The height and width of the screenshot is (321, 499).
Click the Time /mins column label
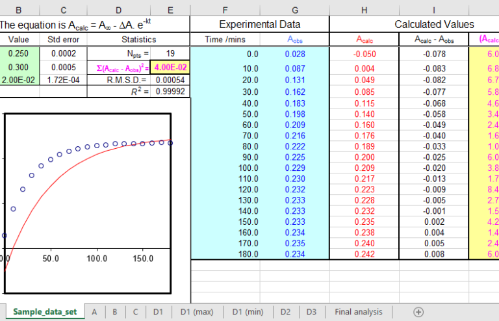pyautogui.click(x=225, y=40)
